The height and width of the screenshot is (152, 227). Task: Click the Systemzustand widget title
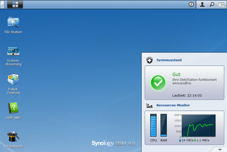[169, 60]
